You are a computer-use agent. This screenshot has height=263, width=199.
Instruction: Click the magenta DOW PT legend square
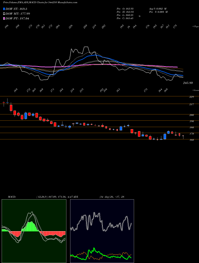click(x=4, y=18)
